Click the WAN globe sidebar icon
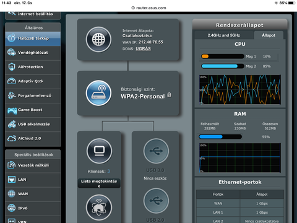 [12, 194]
